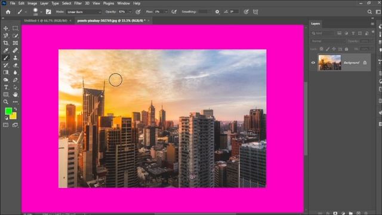Viewport: 382px width, 215px height.
Task: Toggle Quick Mask mode icon
Action: pos(5,125)
